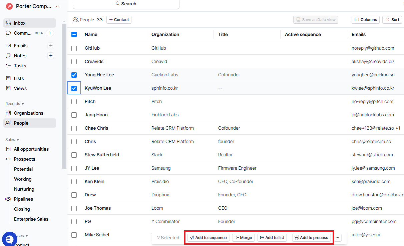Click the + Contact button
The image size is (404, 246).
pos(119,20)
